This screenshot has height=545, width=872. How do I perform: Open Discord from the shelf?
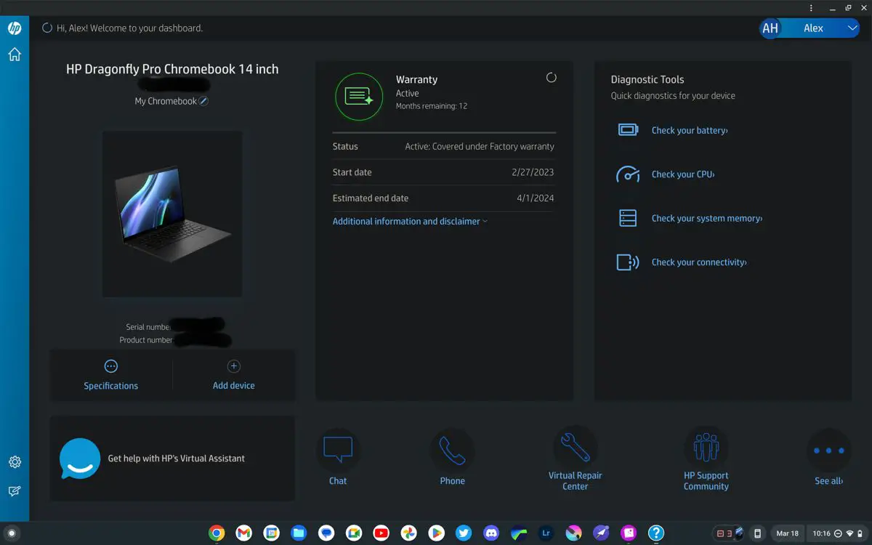coord(491,533)
